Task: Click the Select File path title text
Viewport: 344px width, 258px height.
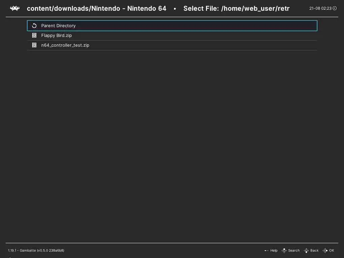Action: pyautogui.click(x=236, y=8)
